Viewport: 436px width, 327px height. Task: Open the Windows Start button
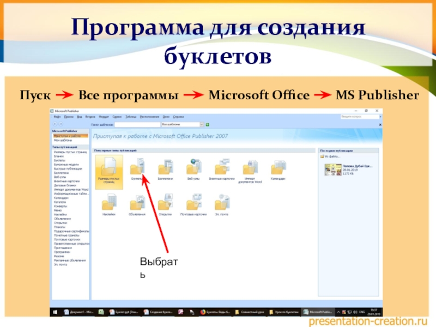pyautogui.click(x=55, y=312)
